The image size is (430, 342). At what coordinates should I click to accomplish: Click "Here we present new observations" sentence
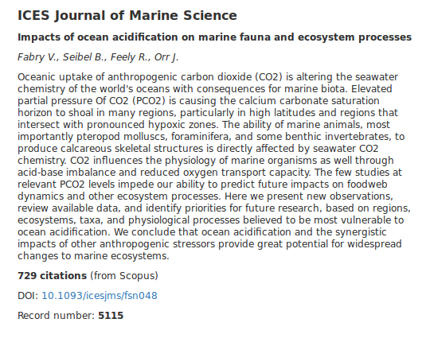pyautogui.click(x=308, y=196)
